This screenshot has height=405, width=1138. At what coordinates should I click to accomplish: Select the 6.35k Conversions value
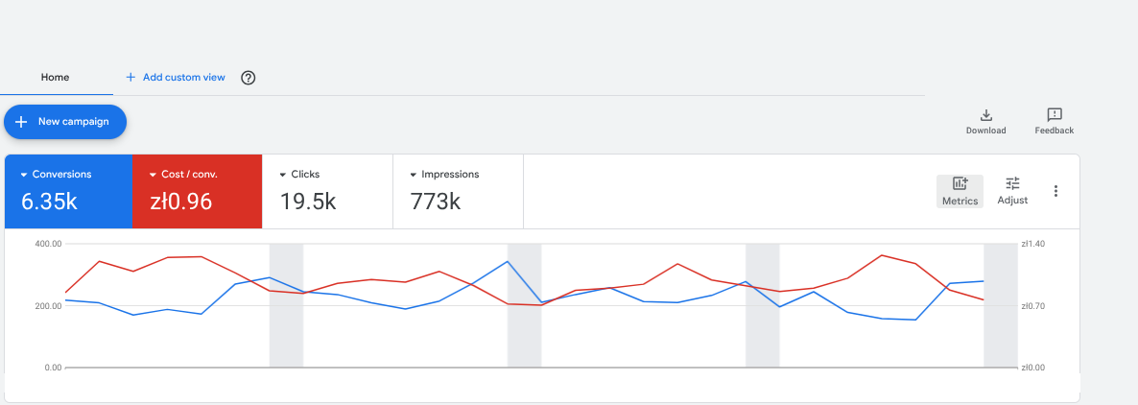49,201
